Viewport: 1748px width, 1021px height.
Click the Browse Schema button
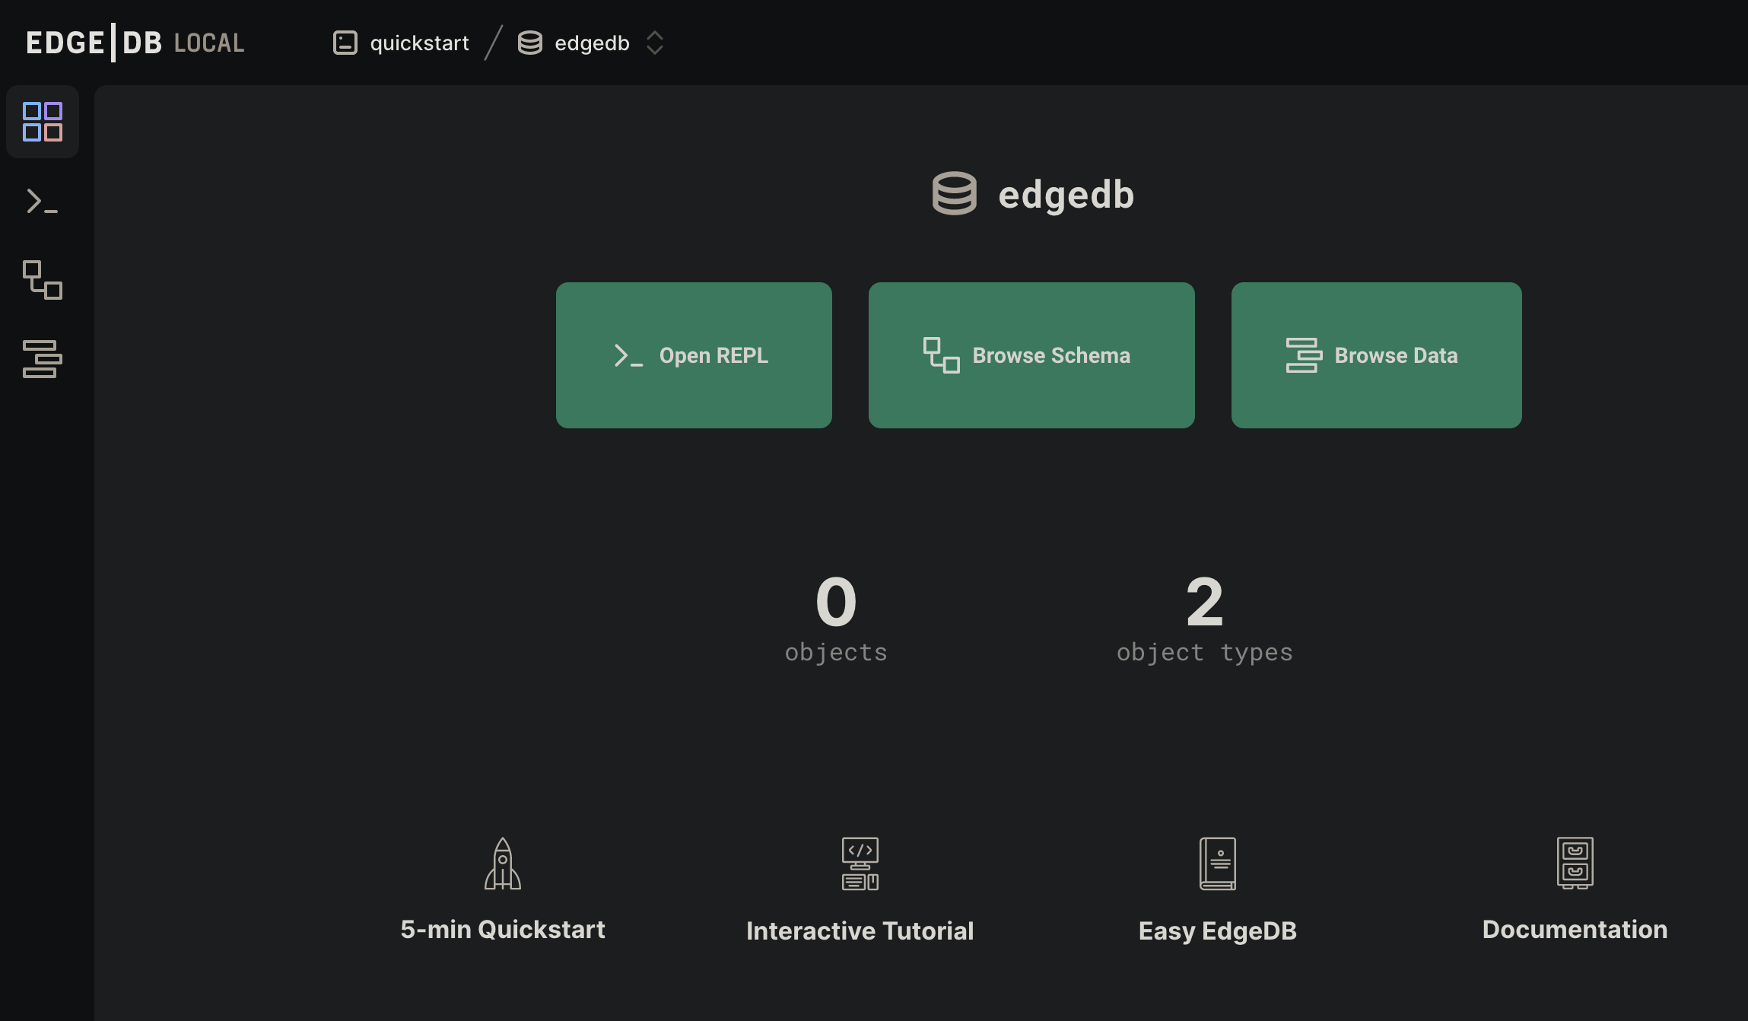(x=1031, y=355)
